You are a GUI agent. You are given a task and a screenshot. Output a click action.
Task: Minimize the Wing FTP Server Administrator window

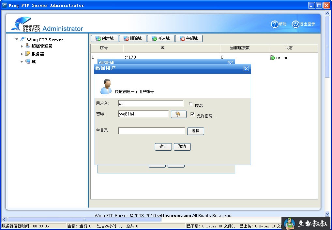(x=311, y=5)
